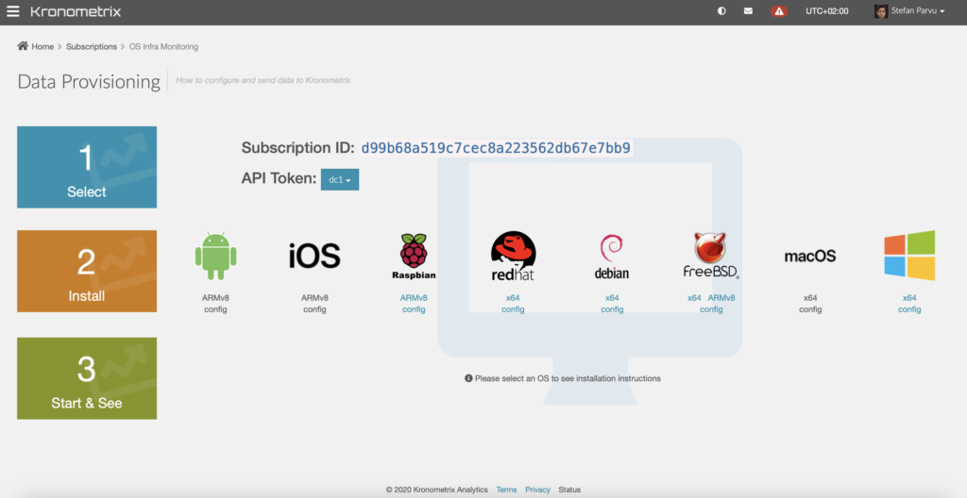Choose the macOS logo
The width and height of the screenshot is (967, 498).
coord(810,256)
